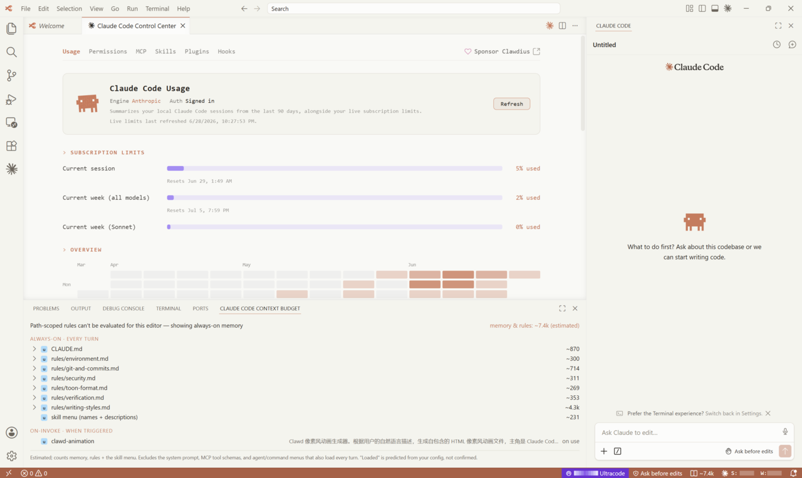The image size is (802, 478).
Task: Go back with the navigation arrow
Action: pos(244,9)
